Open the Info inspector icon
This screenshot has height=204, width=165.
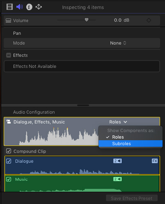point(29,7)
